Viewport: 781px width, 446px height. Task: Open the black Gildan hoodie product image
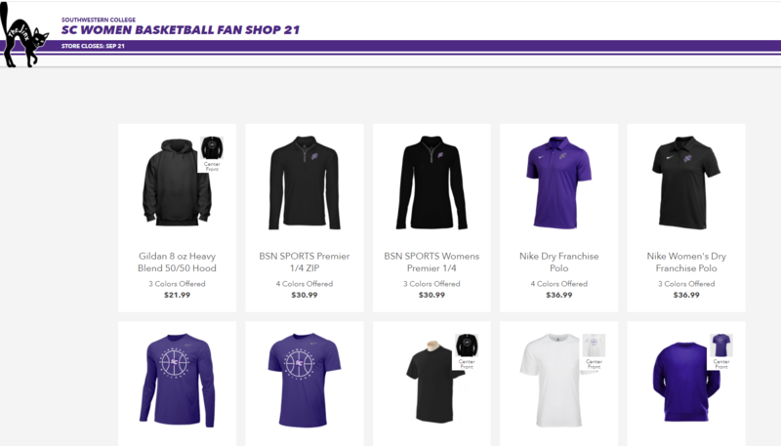[177, 182]
